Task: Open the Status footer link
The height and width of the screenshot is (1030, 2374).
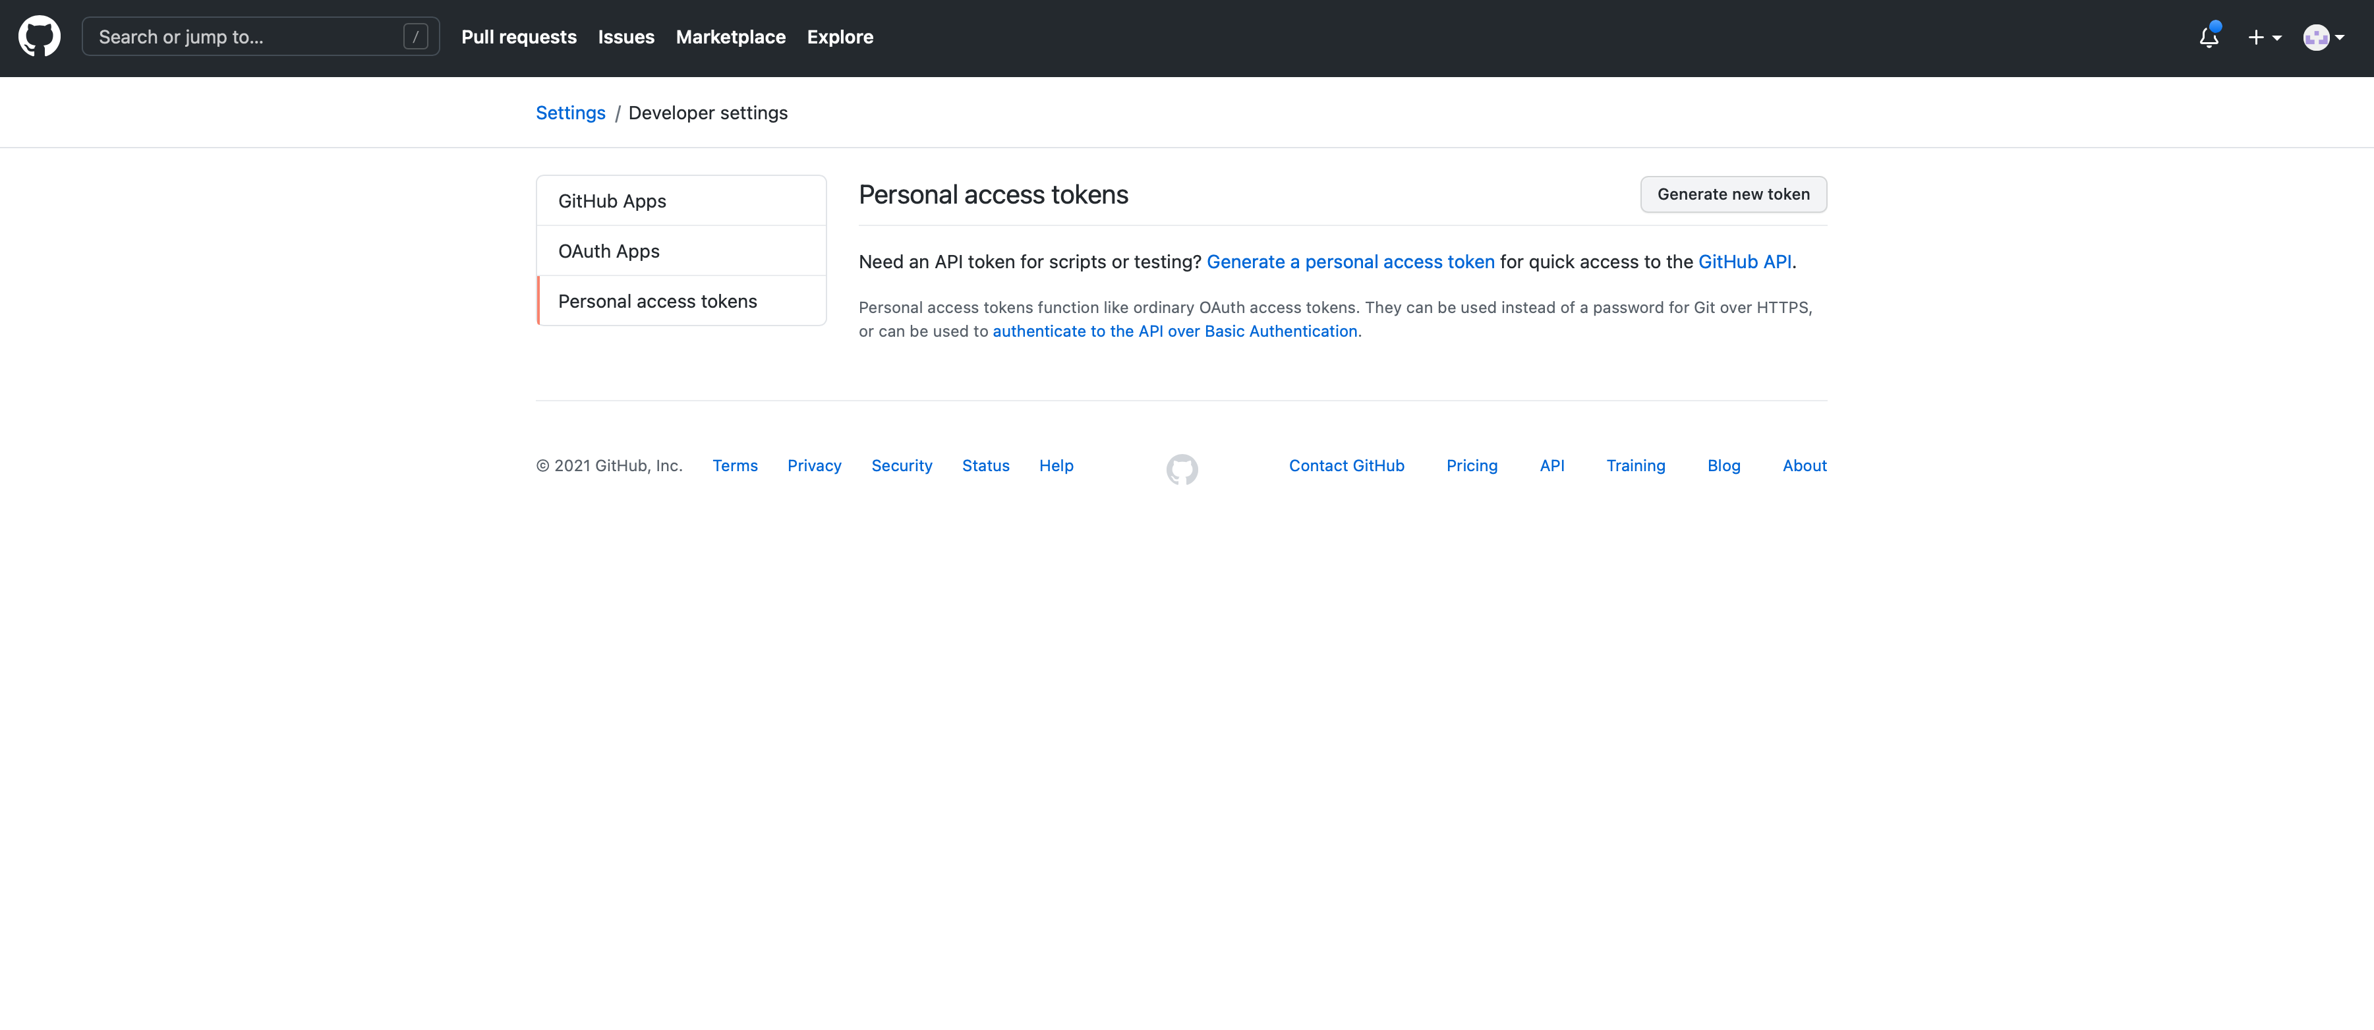Action: click(986, 465)
